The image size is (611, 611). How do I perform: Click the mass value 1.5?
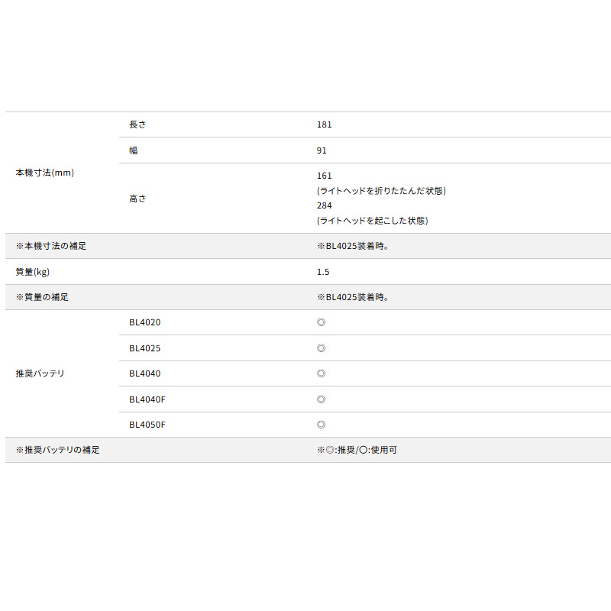(323, 272)
